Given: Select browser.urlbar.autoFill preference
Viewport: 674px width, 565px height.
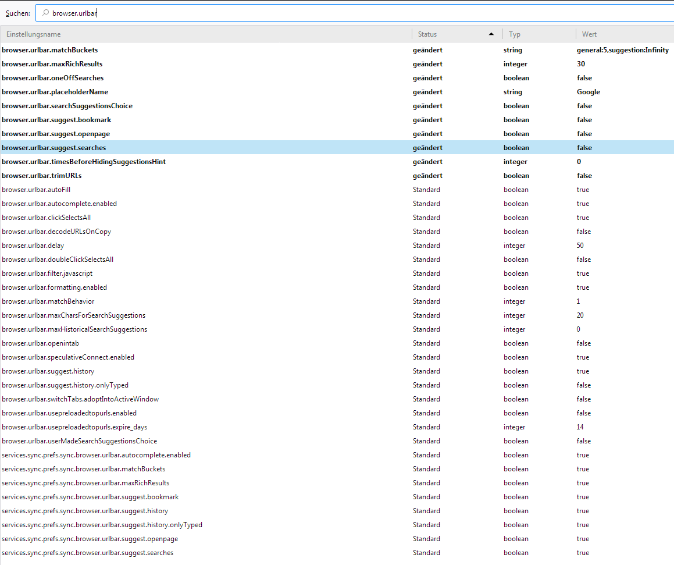Looking at the screenshot, I should pos(337,190).
